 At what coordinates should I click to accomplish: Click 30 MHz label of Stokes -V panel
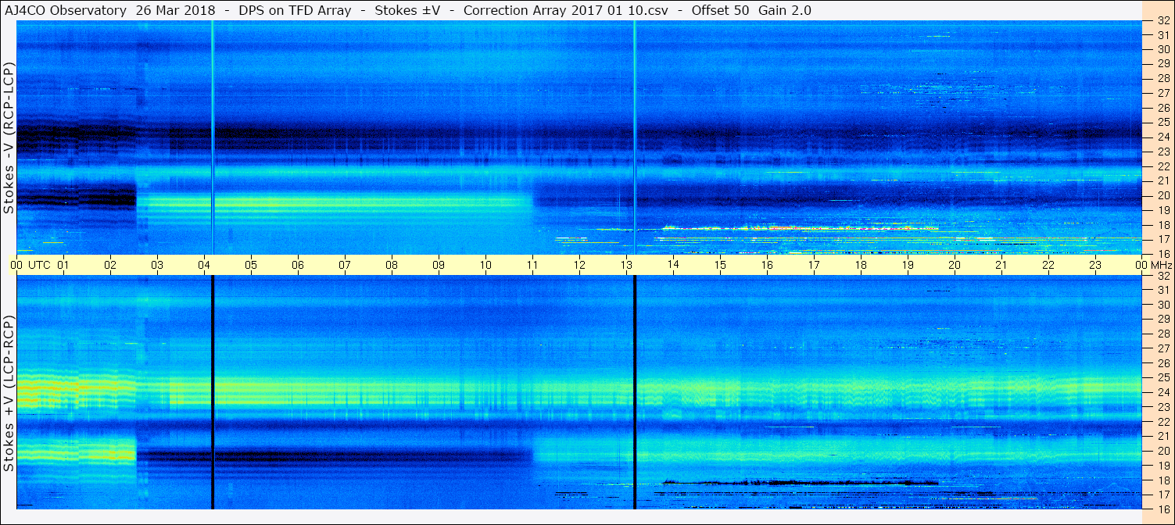tap(1162, 49)
